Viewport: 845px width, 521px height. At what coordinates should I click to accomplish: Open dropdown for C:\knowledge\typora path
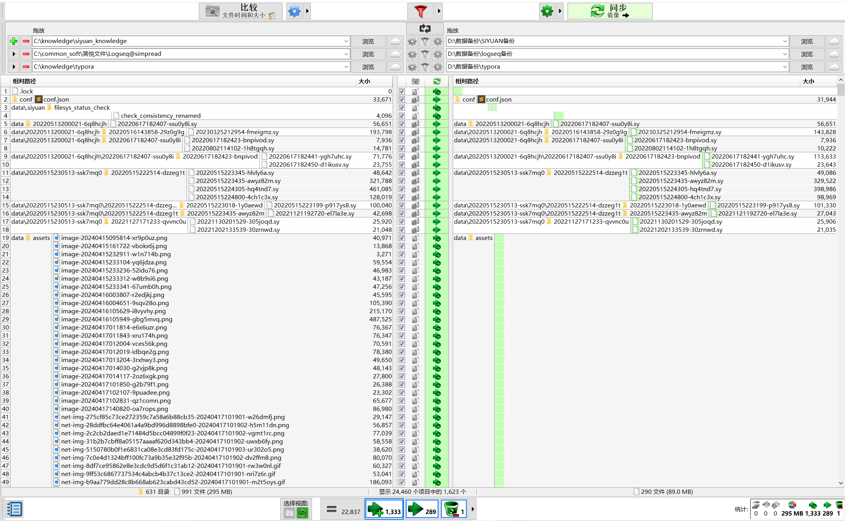coord(346,67)
